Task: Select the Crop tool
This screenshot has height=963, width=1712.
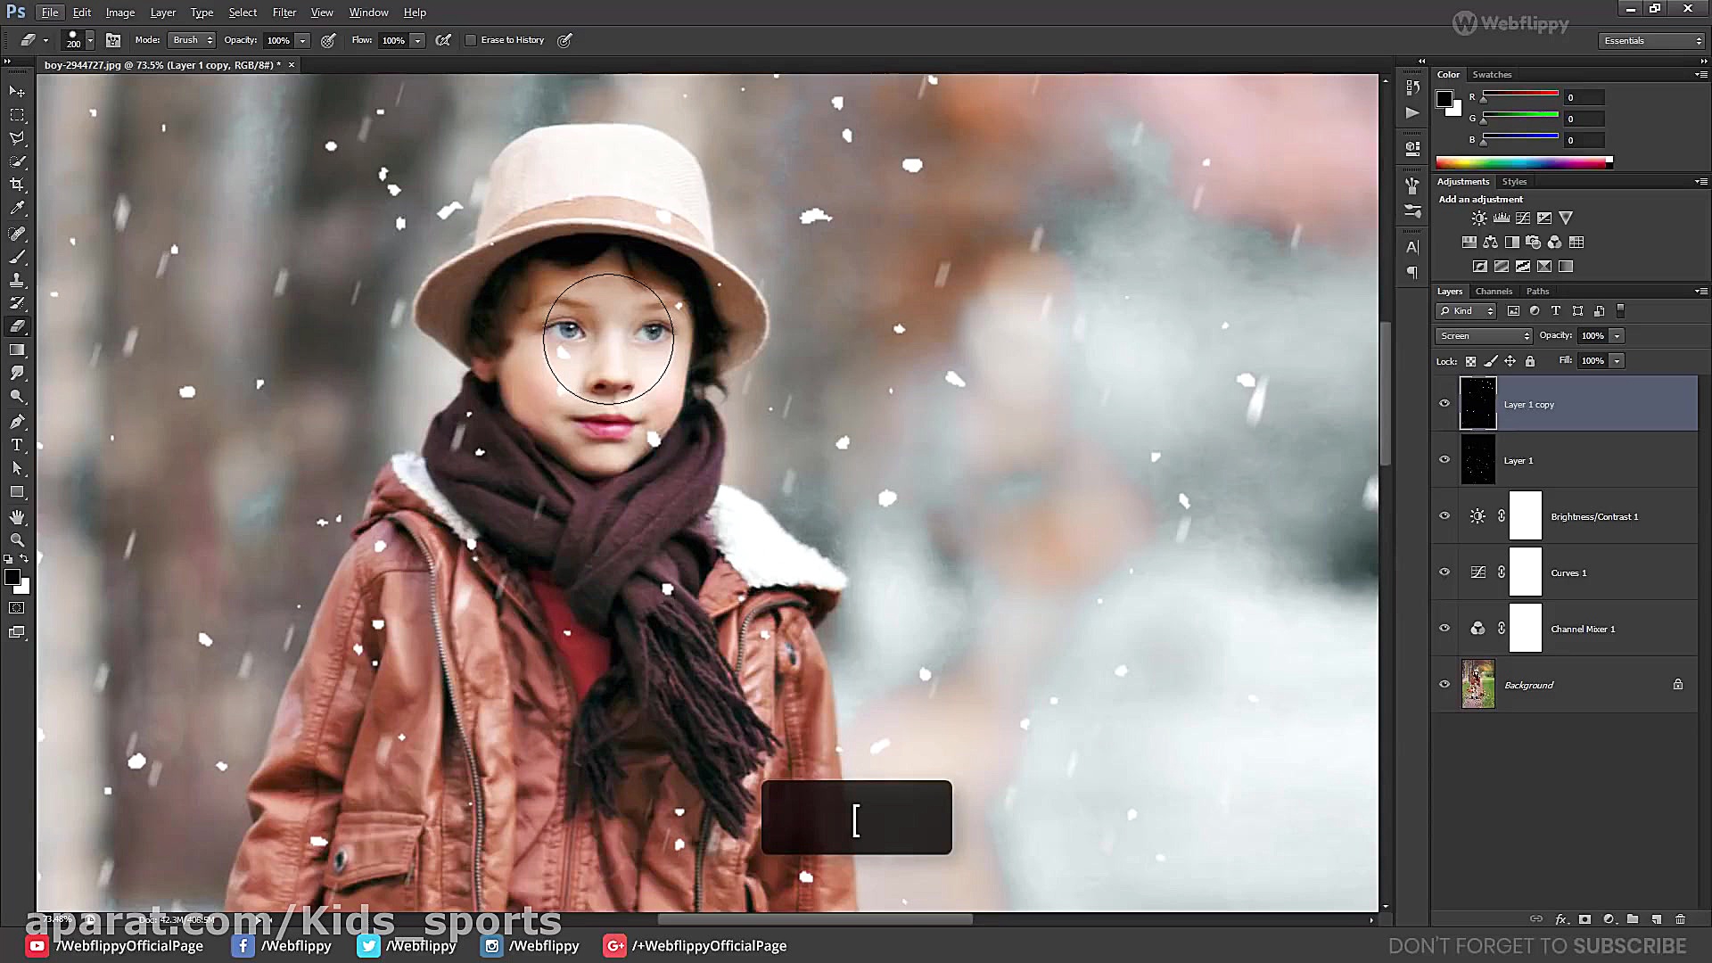Action: coord(17,185)
